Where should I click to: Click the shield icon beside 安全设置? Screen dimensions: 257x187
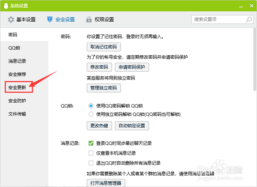(x=50, y=19)
